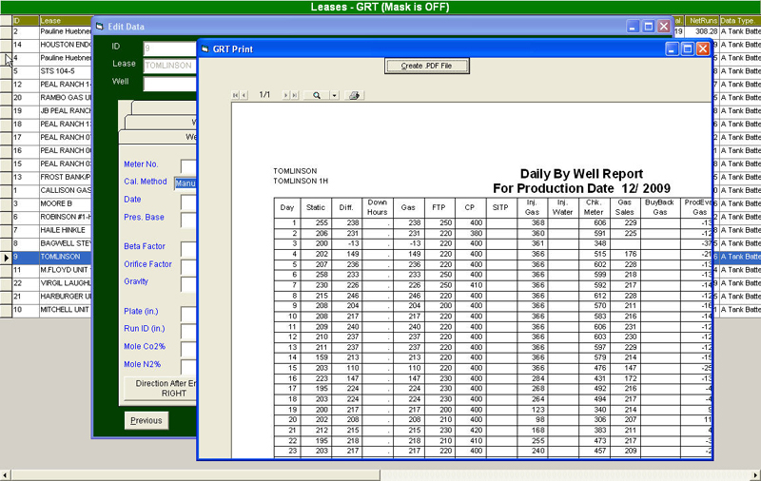Click the Run ID (in.) input field
Viewport: 761px width, 481px height.
[188, 331]
